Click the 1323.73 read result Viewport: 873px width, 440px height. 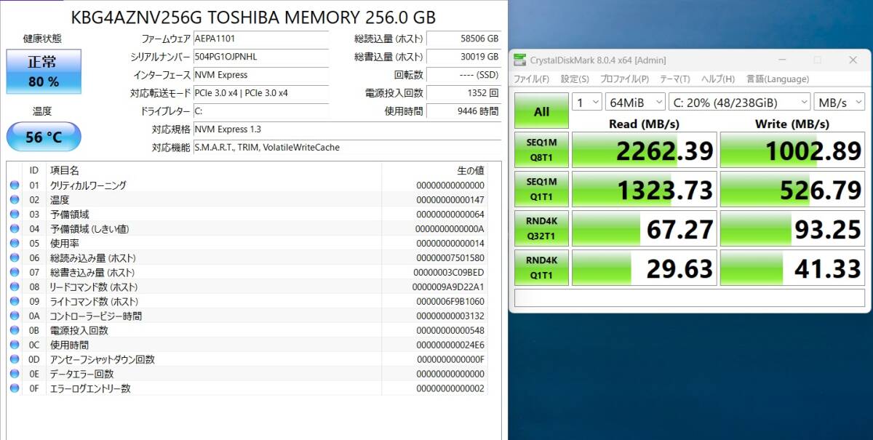(644, 189)
